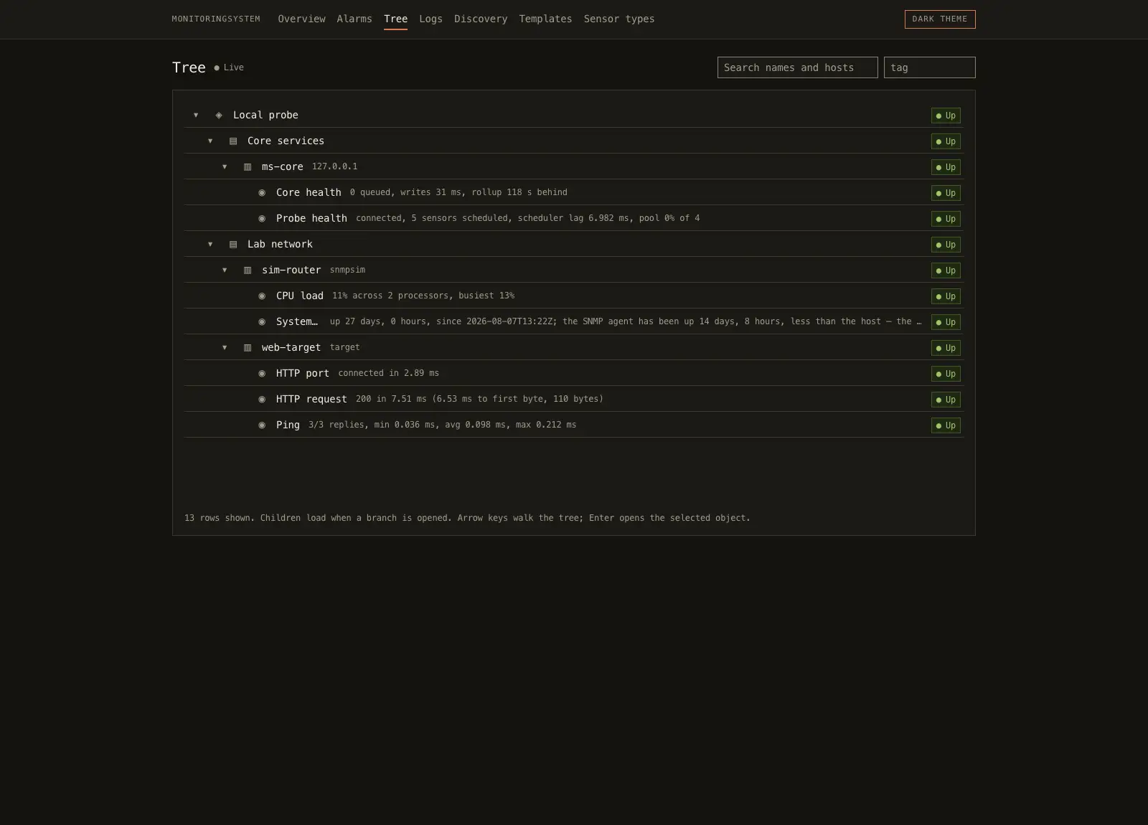Click the Ping sensor icon
This screenshot has width=1148, height=825.
tap(262, 425)
